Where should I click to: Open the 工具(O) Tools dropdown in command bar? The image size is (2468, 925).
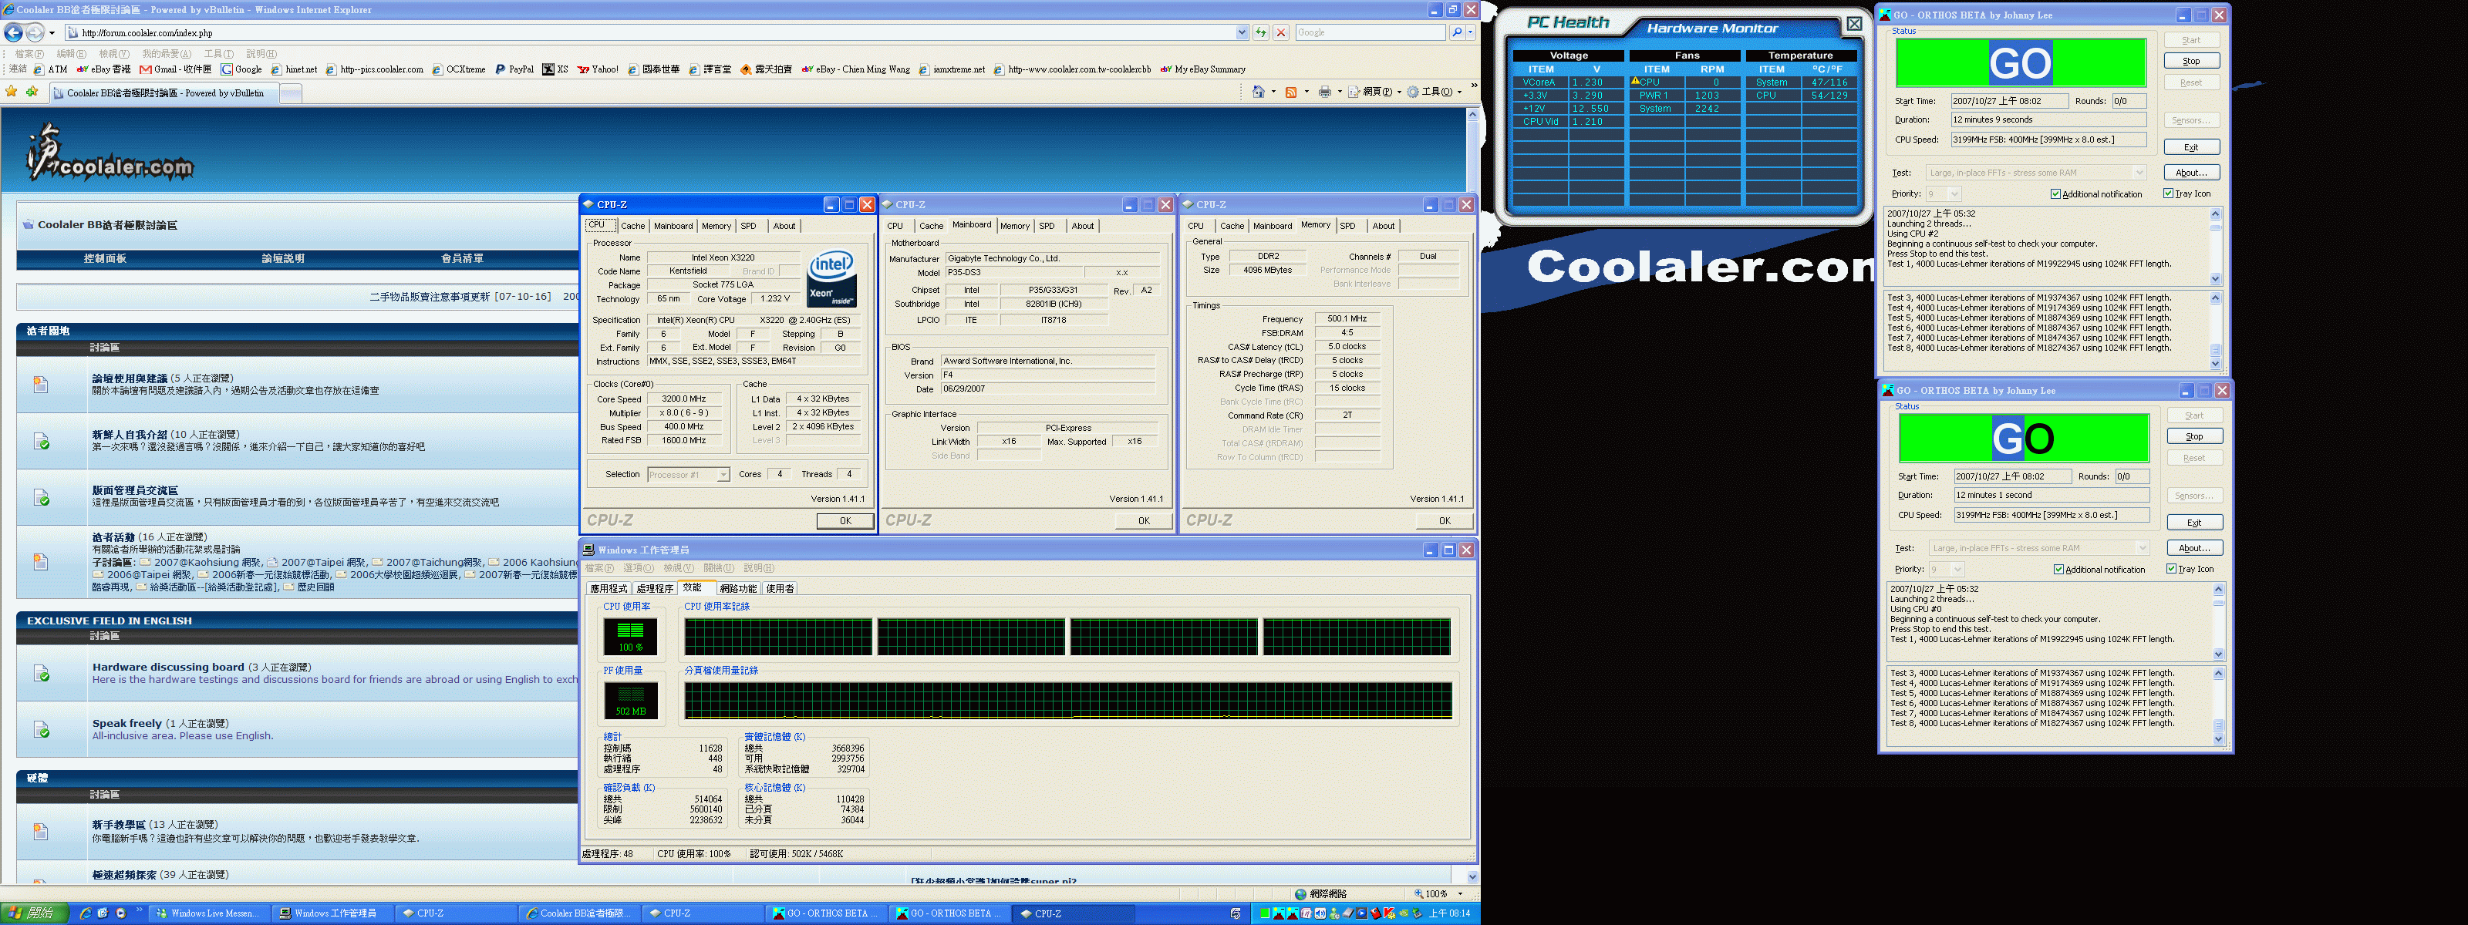(1435, 92)
